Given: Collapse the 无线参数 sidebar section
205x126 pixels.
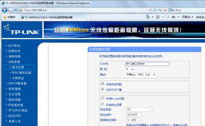Looking at the screenshot, I should 14,62.
